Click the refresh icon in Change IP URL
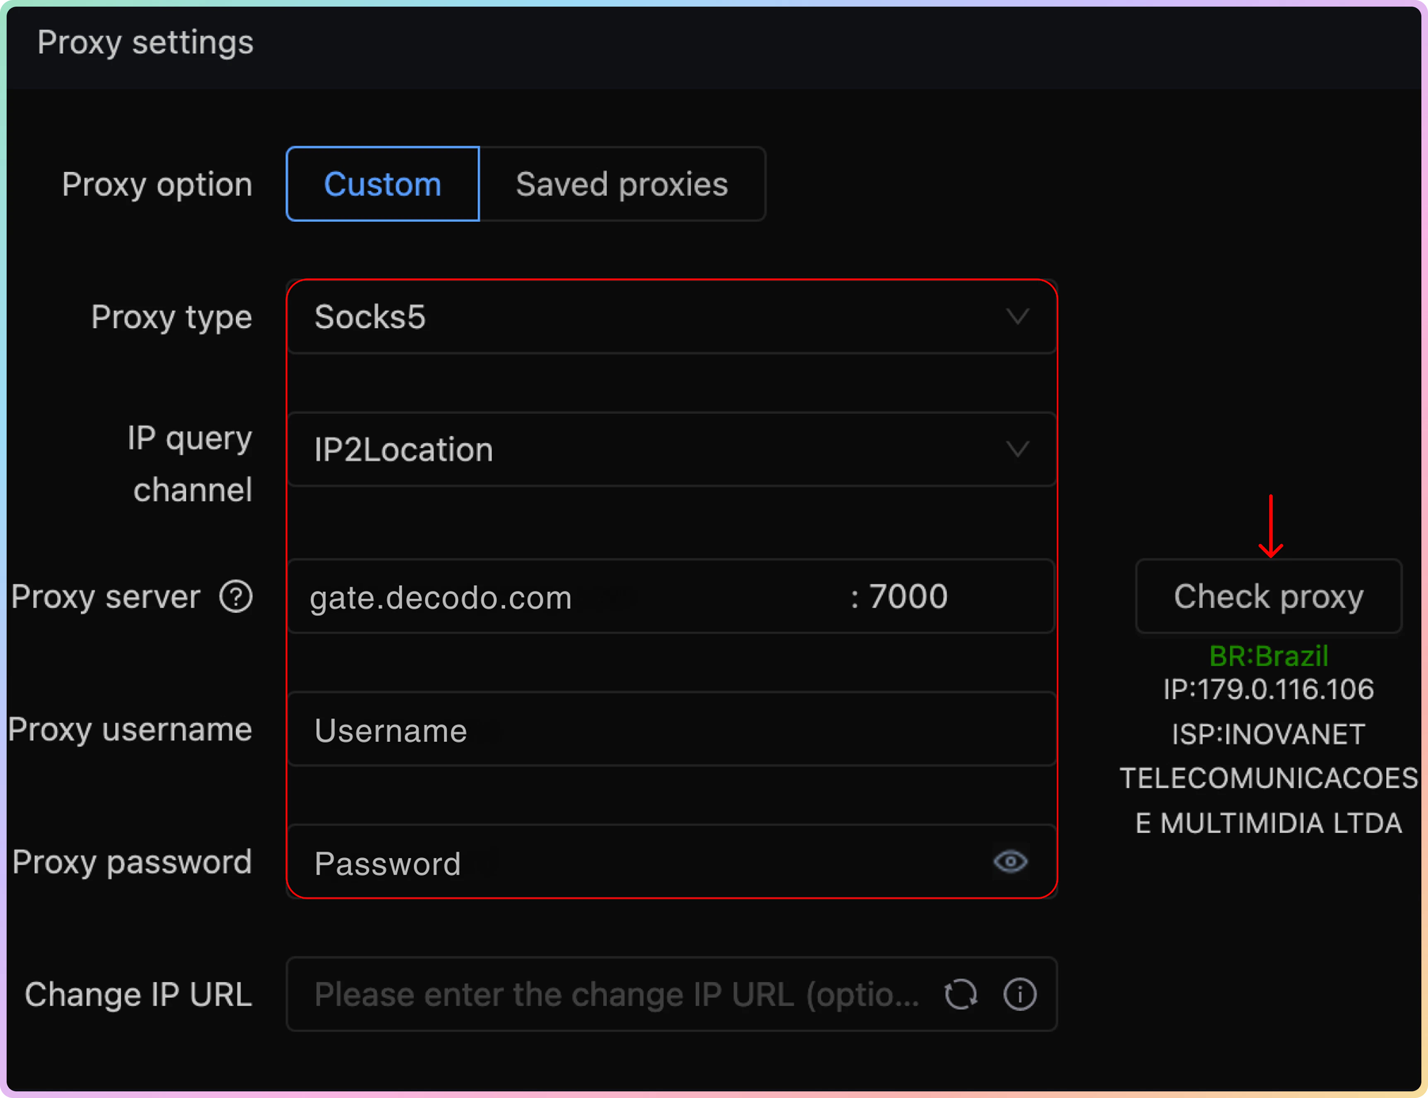 click(x=960, y=994)
